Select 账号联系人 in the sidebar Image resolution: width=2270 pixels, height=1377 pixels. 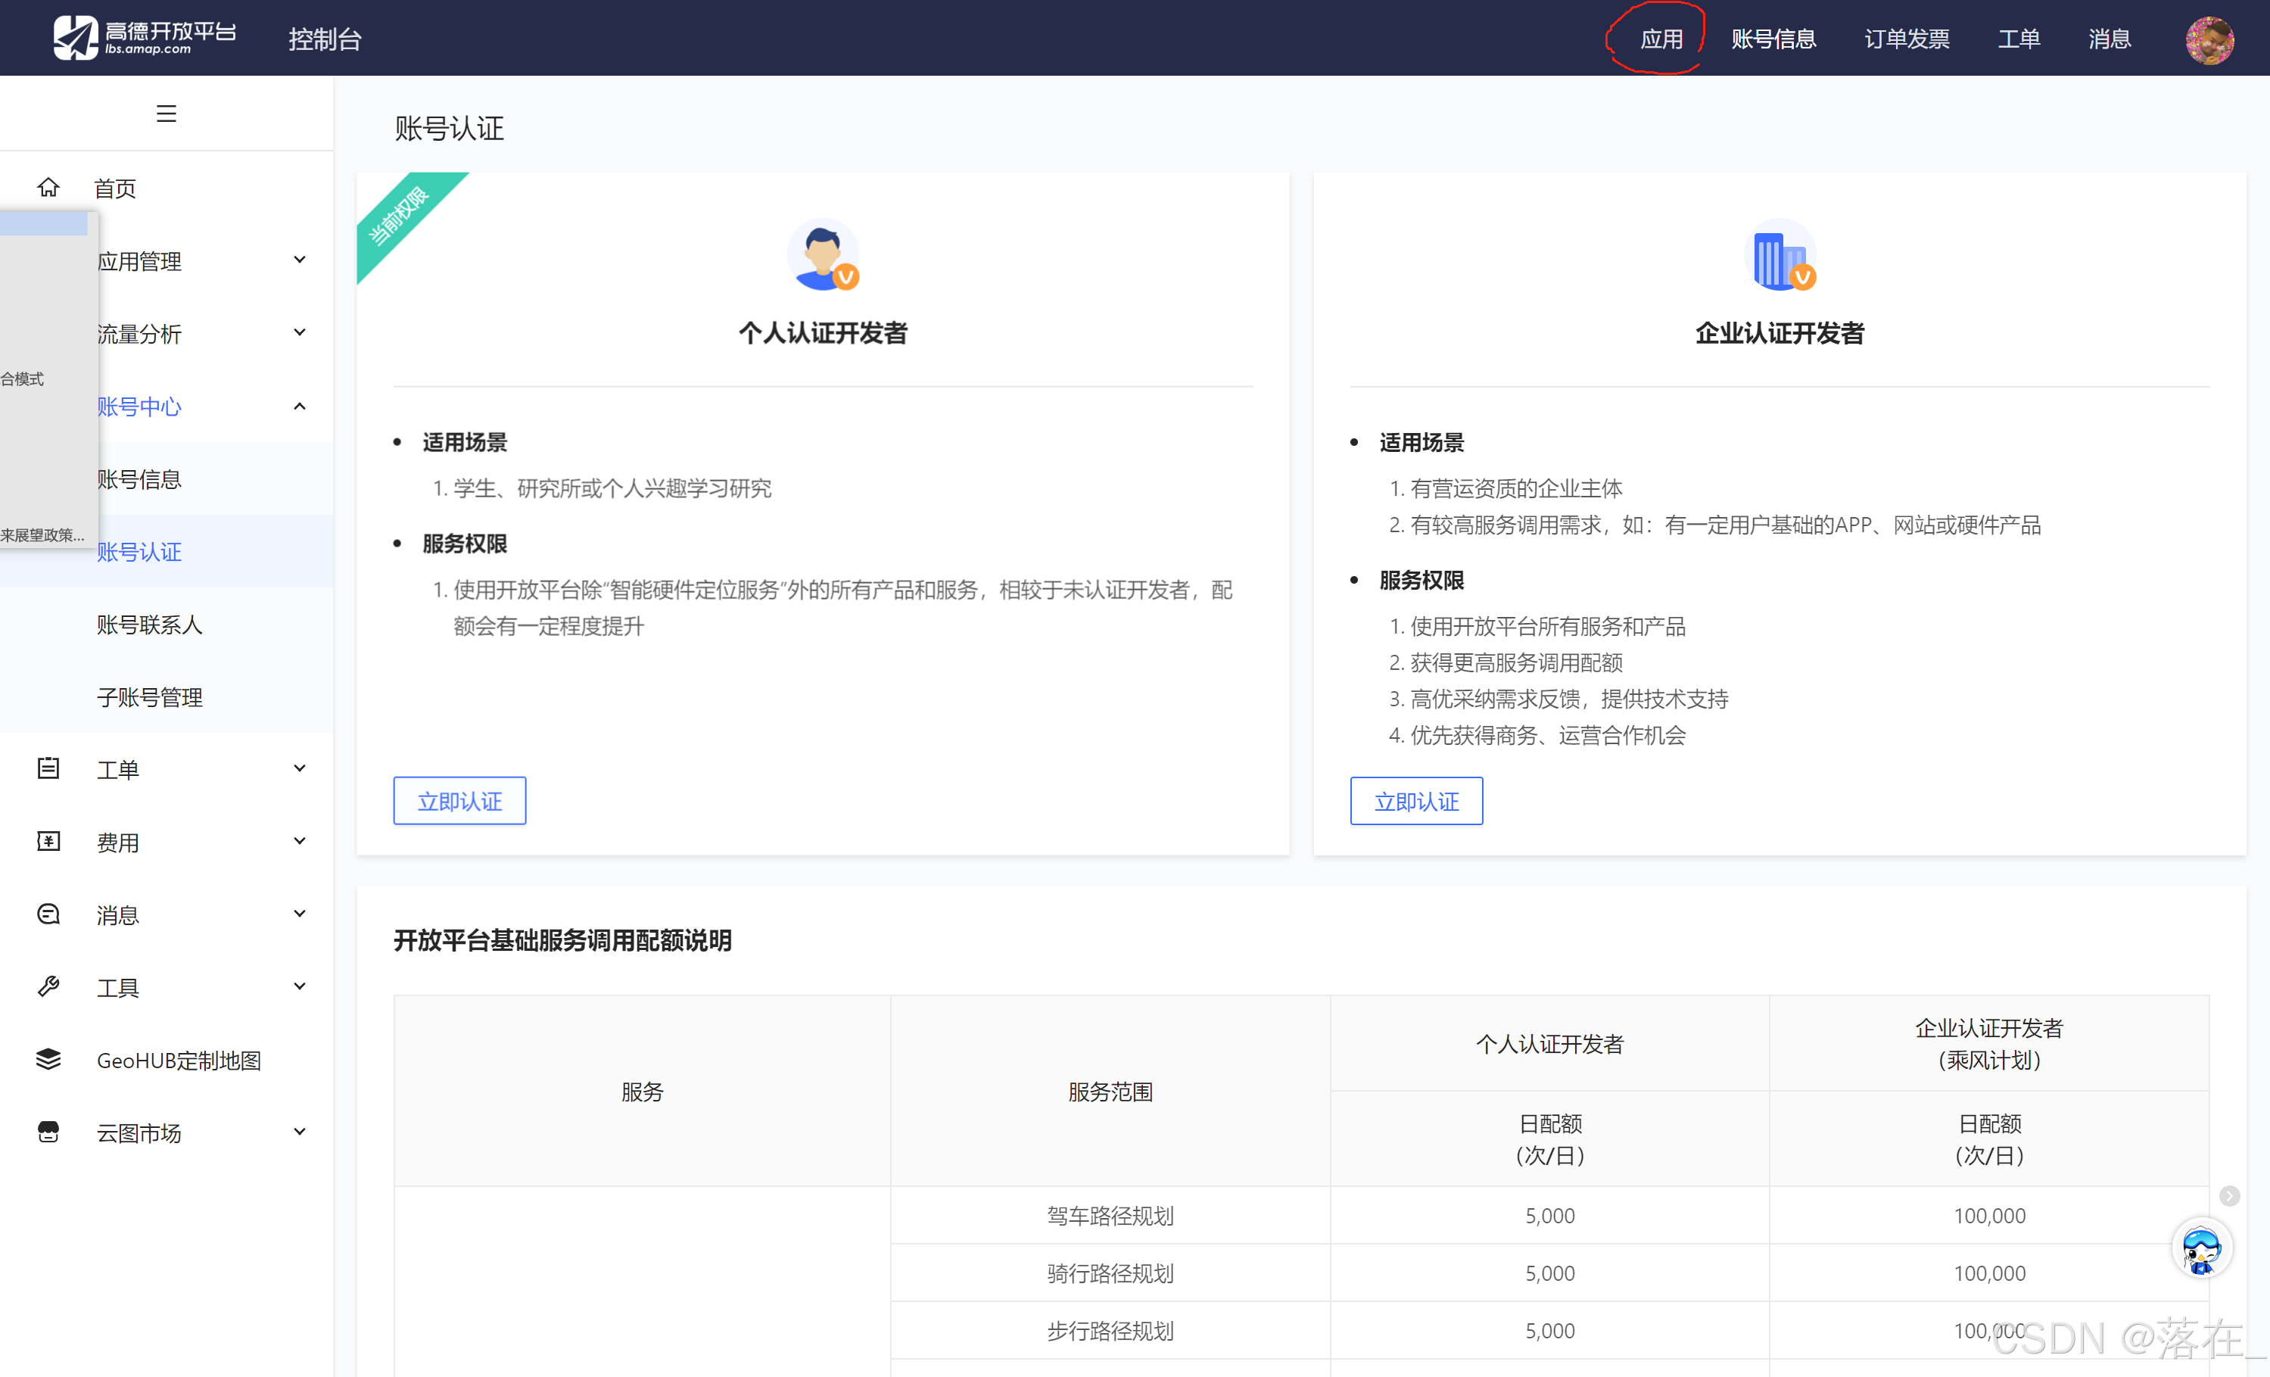click(149, 625)
